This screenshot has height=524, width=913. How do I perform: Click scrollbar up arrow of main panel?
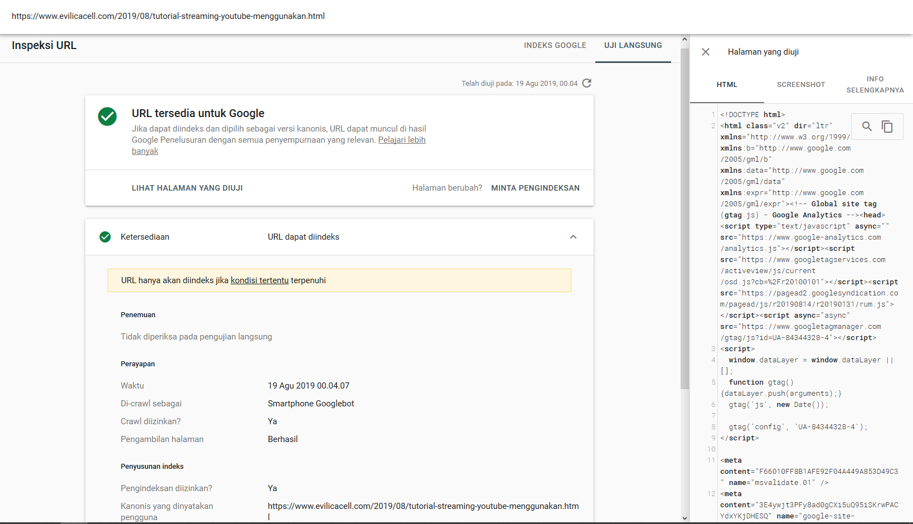point(684,40)
